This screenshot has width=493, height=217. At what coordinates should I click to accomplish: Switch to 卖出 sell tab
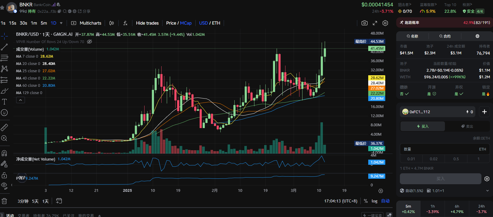click(467, 126)
